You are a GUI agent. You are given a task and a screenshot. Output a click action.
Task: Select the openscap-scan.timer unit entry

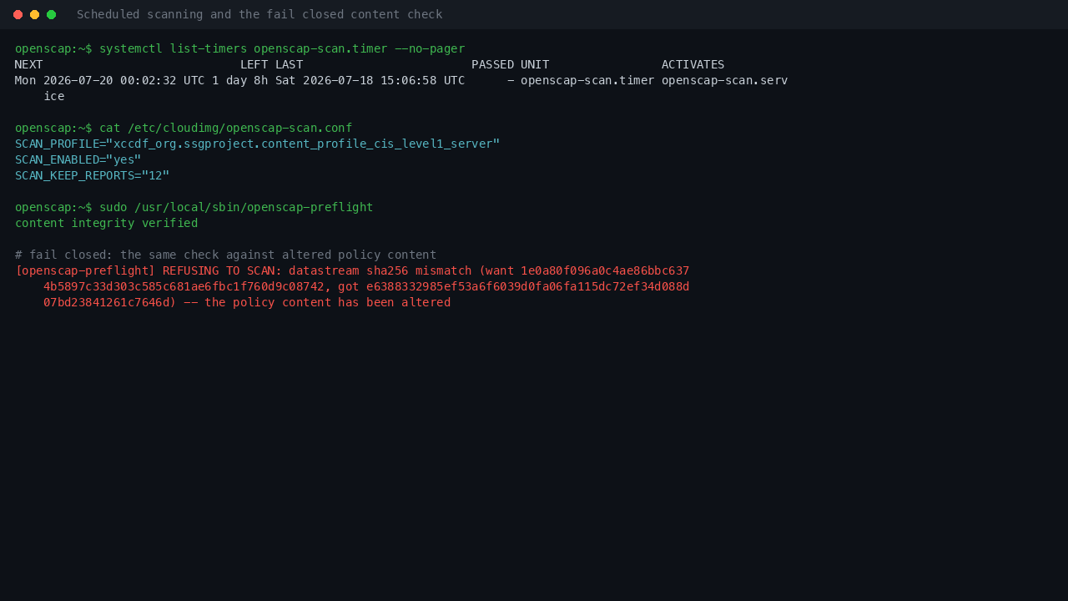(x=587, y=80)
